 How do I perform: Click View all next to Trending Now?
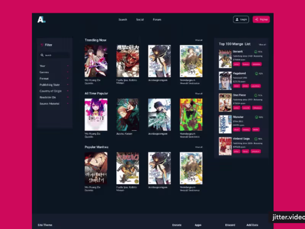pos(199,40)
